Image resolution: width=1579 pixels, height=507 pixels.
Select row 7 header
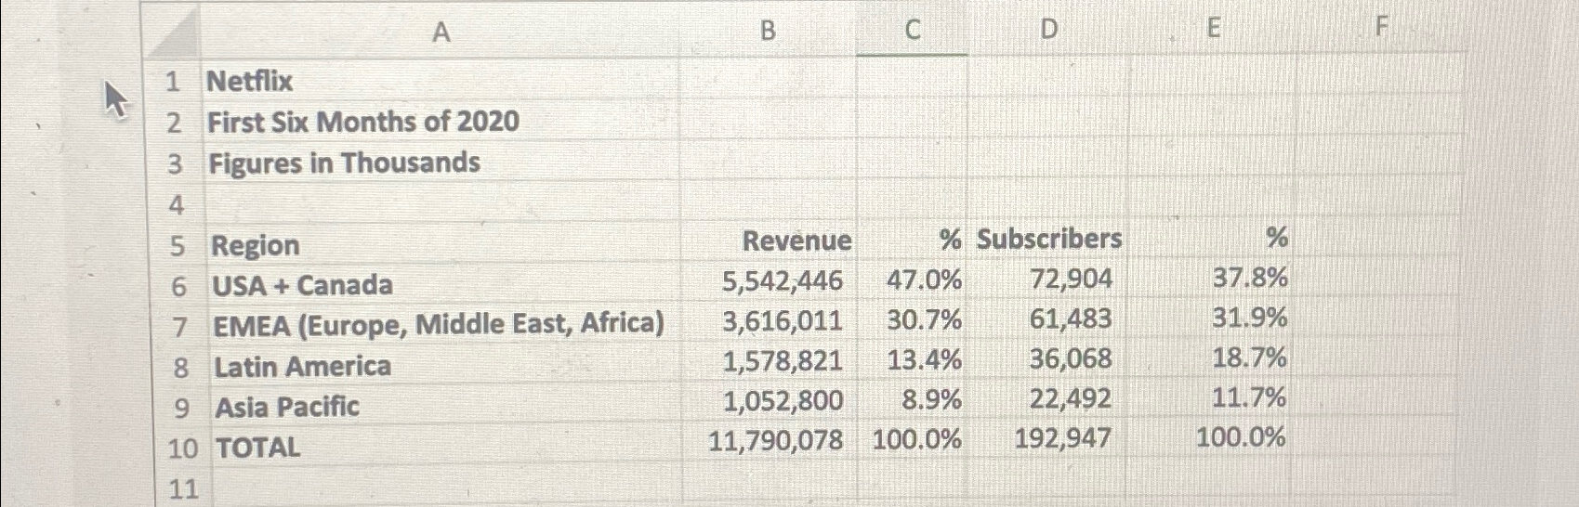click(x=180, y=327)
